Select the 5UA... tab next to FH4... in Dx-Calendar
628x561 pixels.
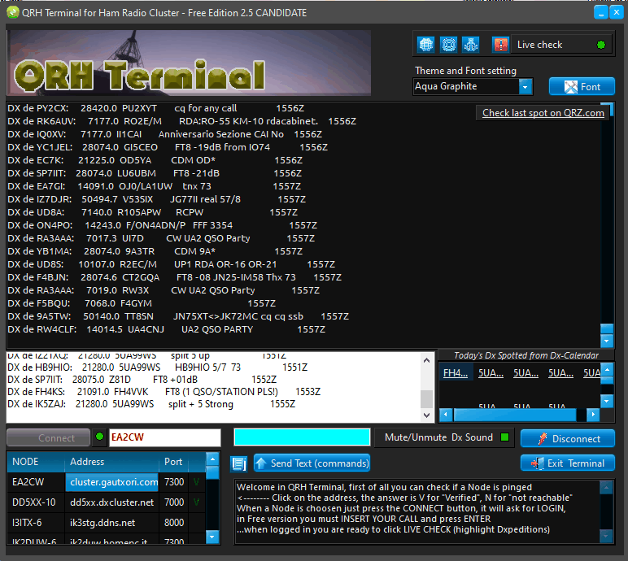tap(491, 373)
